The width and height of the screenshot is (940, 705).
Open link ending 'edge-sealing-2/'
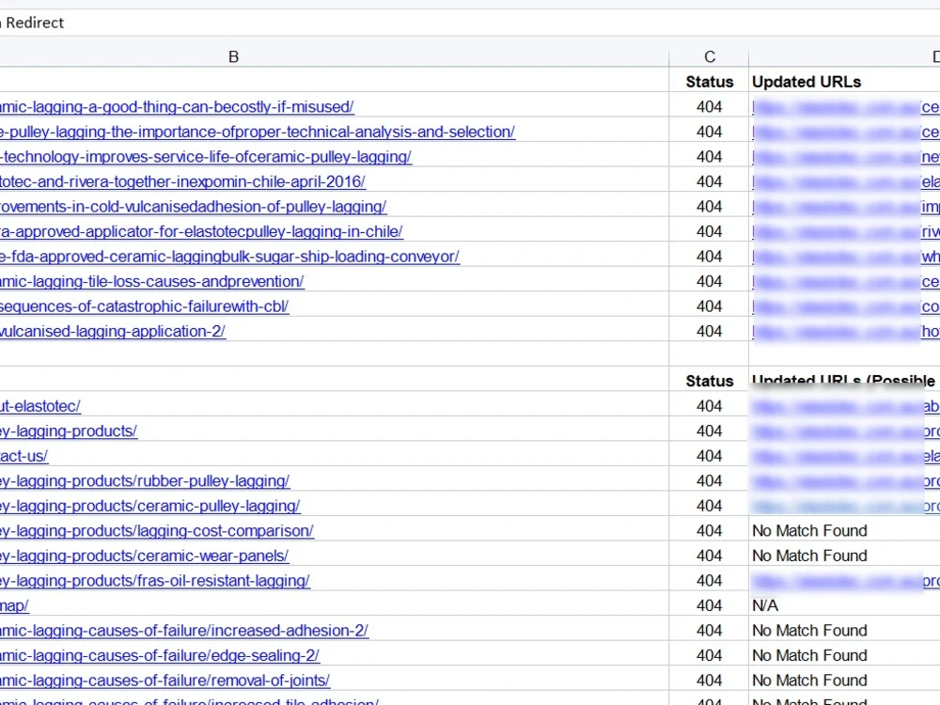160,656
